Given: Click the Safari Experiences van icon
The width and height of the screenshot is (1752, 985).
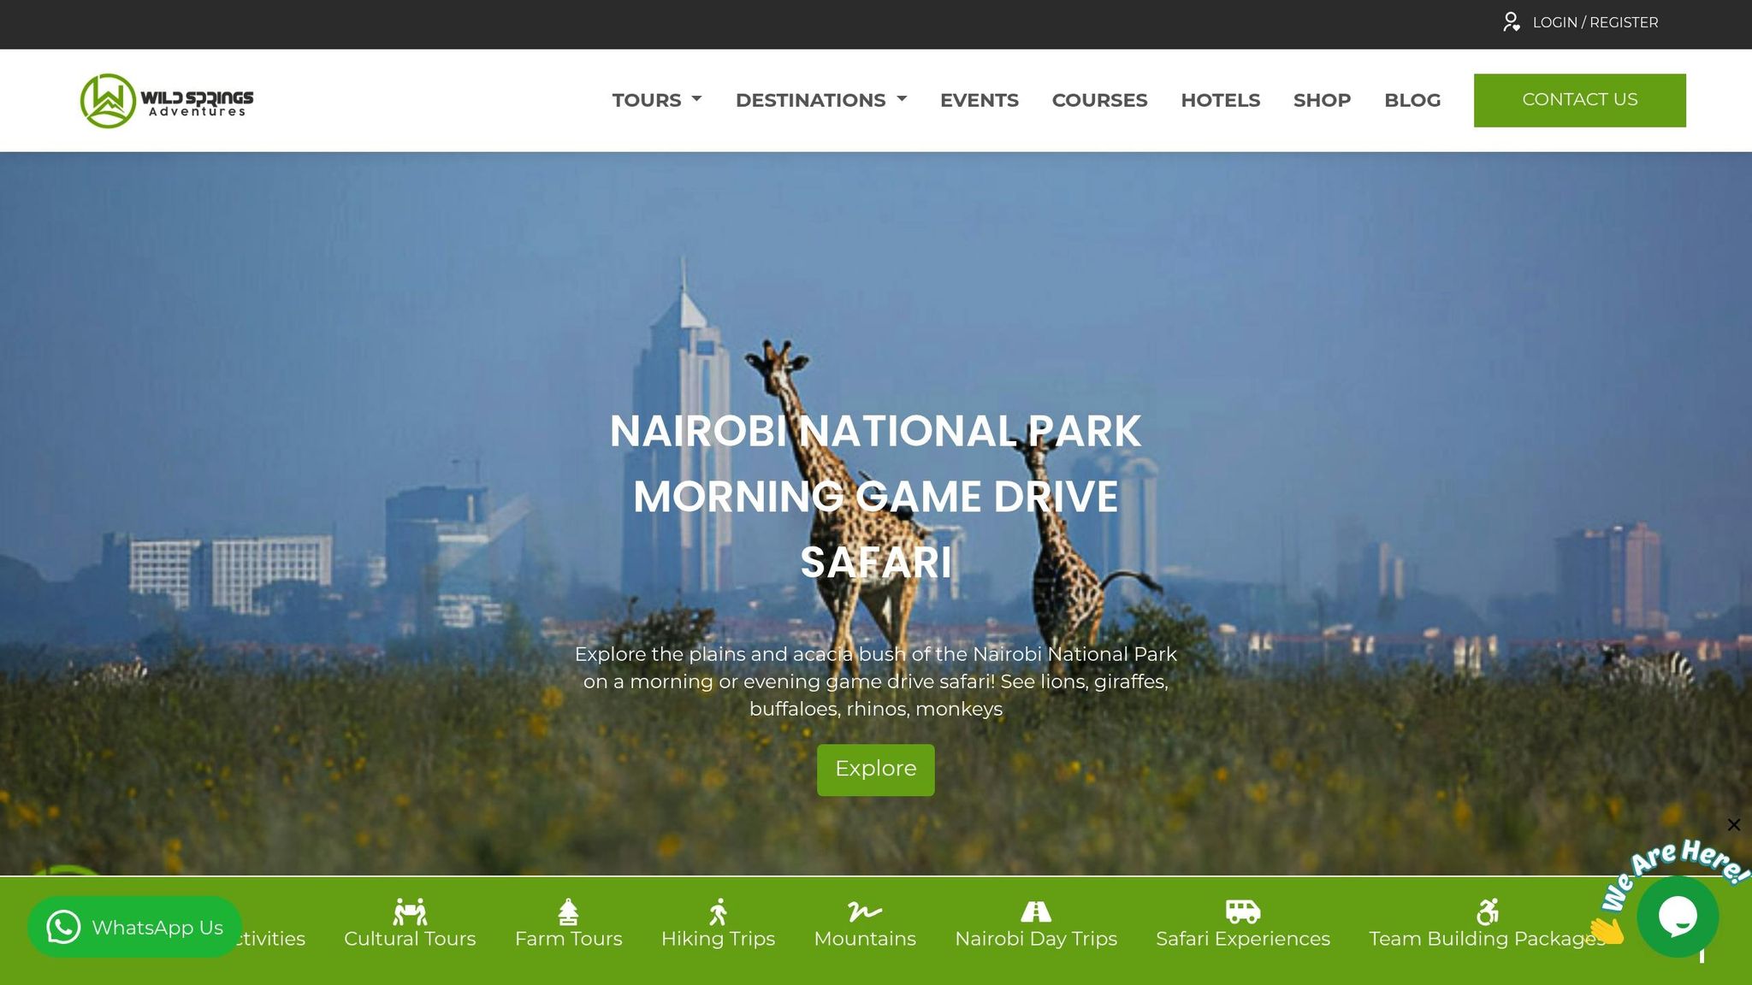Looking at the screenshot, I should tap(1242, 912).
